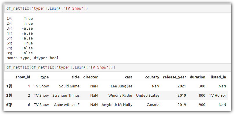Image resolution: width=235 pixels, height=115 pixels.
Task: Click the TV Show type cell in Stranger Things row
Action: [x=41, y=96]
